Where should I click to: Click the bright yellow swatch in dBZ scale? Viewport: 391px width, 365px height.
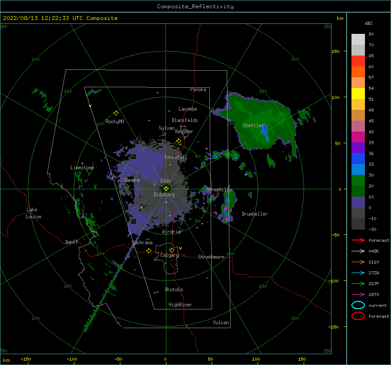pyautogui.click(x=358, y=94)
